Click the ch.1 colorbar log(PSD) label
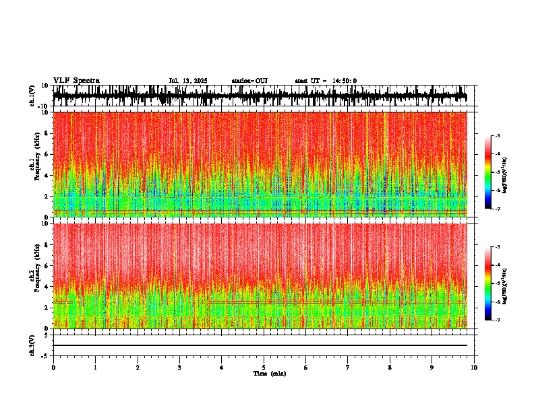Image resolution: width=534 pixels, height=412 pixels. pyautogui.click(x=505, y=176)
